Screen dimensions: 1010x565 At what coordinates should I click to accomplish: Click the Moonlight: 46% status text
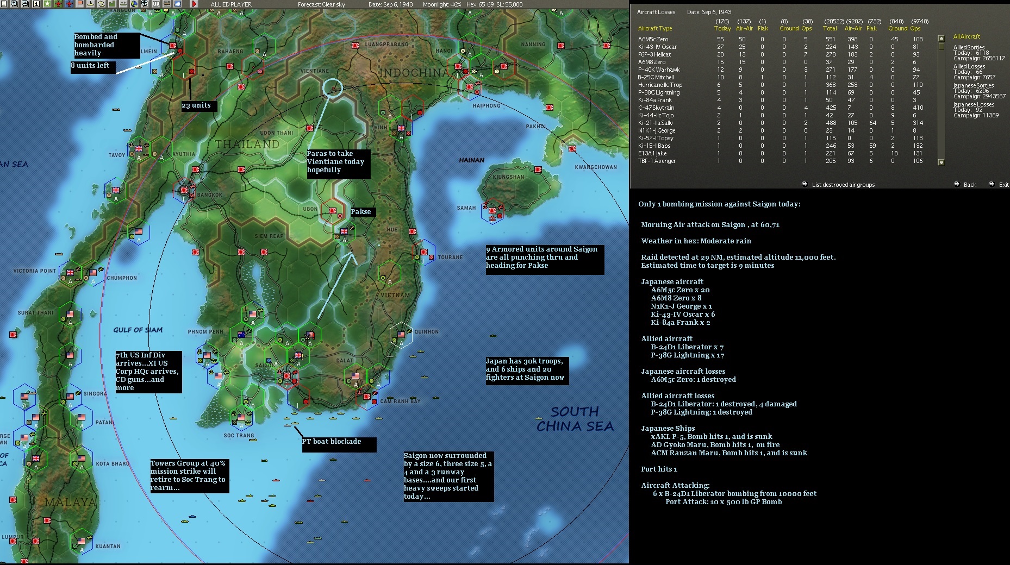(x=442, y=4)
